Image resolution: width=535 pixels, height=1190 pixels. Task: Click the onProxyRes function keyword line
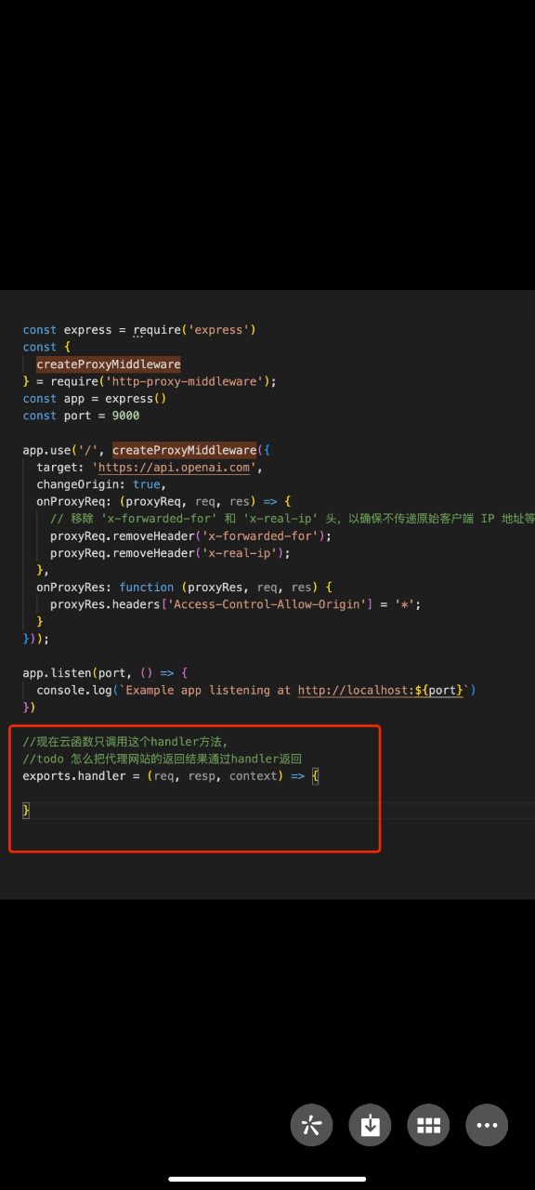pos(184,588)
